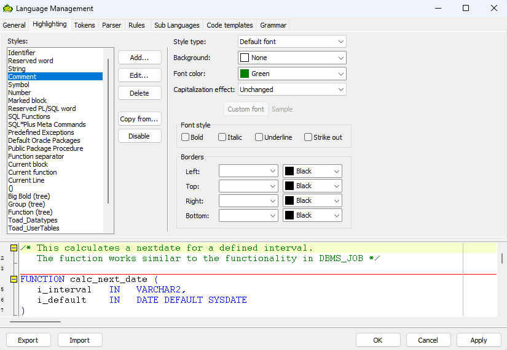Select the Reserved PL/SQL word style

click(x=55, y=108)
